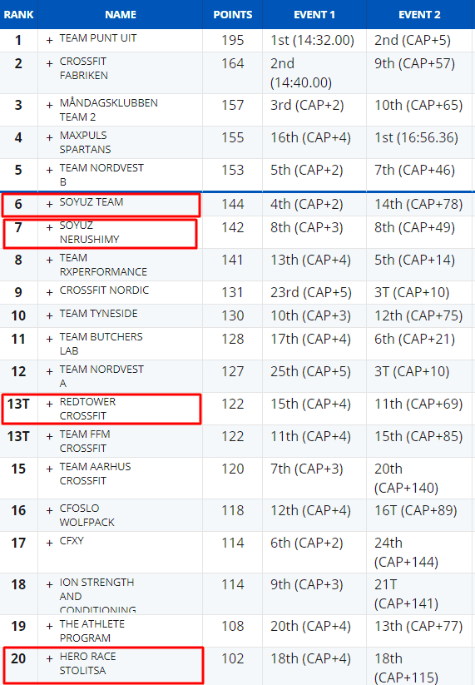
Task: Click the EVENT 1 column header
Action: pos(314,14)
